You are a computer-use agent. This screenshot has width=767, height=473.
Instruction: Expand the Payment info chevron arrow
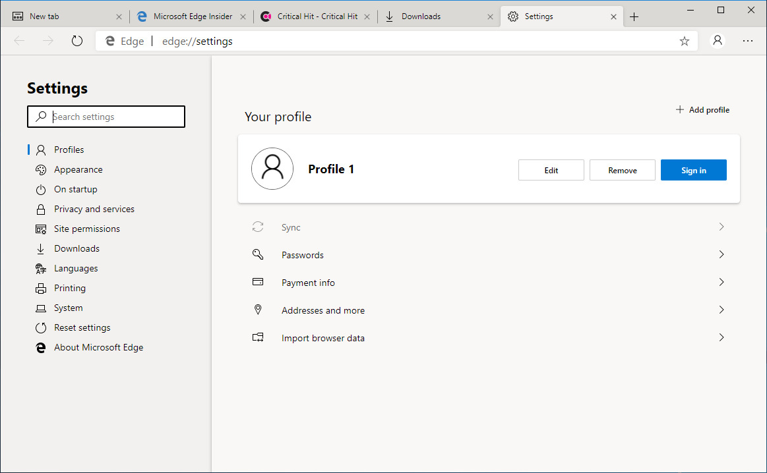point(721,282)
